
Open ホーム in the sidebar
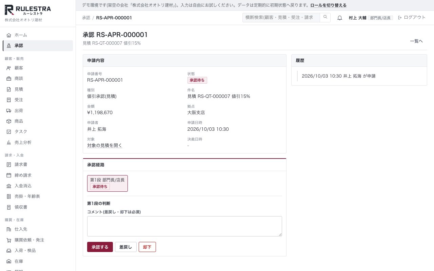coord(38,35)
